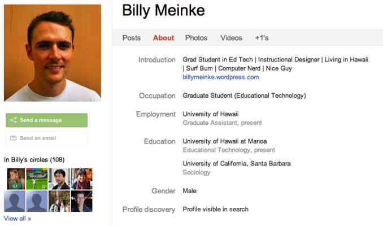The image size is (383, 226).
Task: Show the +1's tab
Action: (262, 38)
